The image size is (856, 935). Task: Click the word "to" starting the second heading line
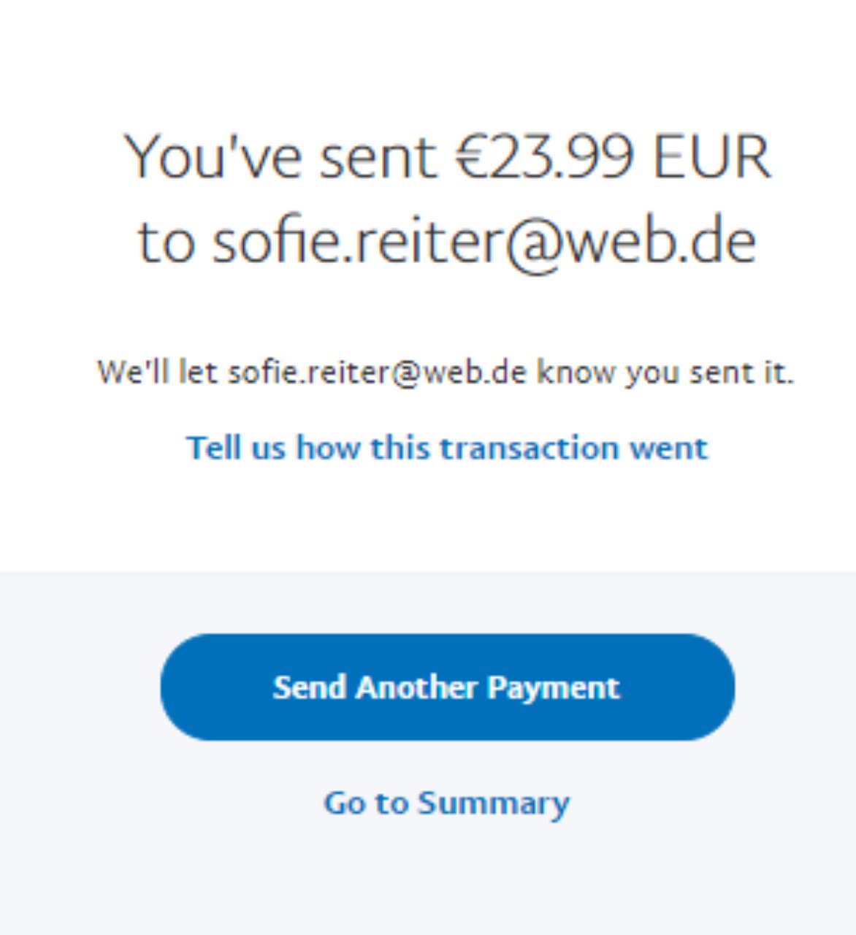click(166, 242)
